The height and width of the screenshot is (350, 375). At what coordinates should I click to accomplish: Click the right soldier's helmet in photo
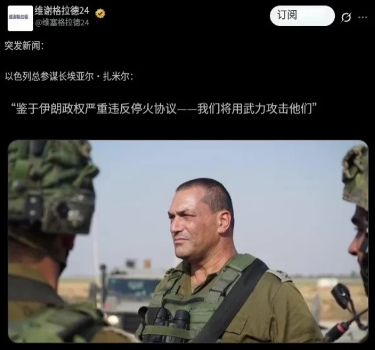pyautogui.click(x=355, y=176)
